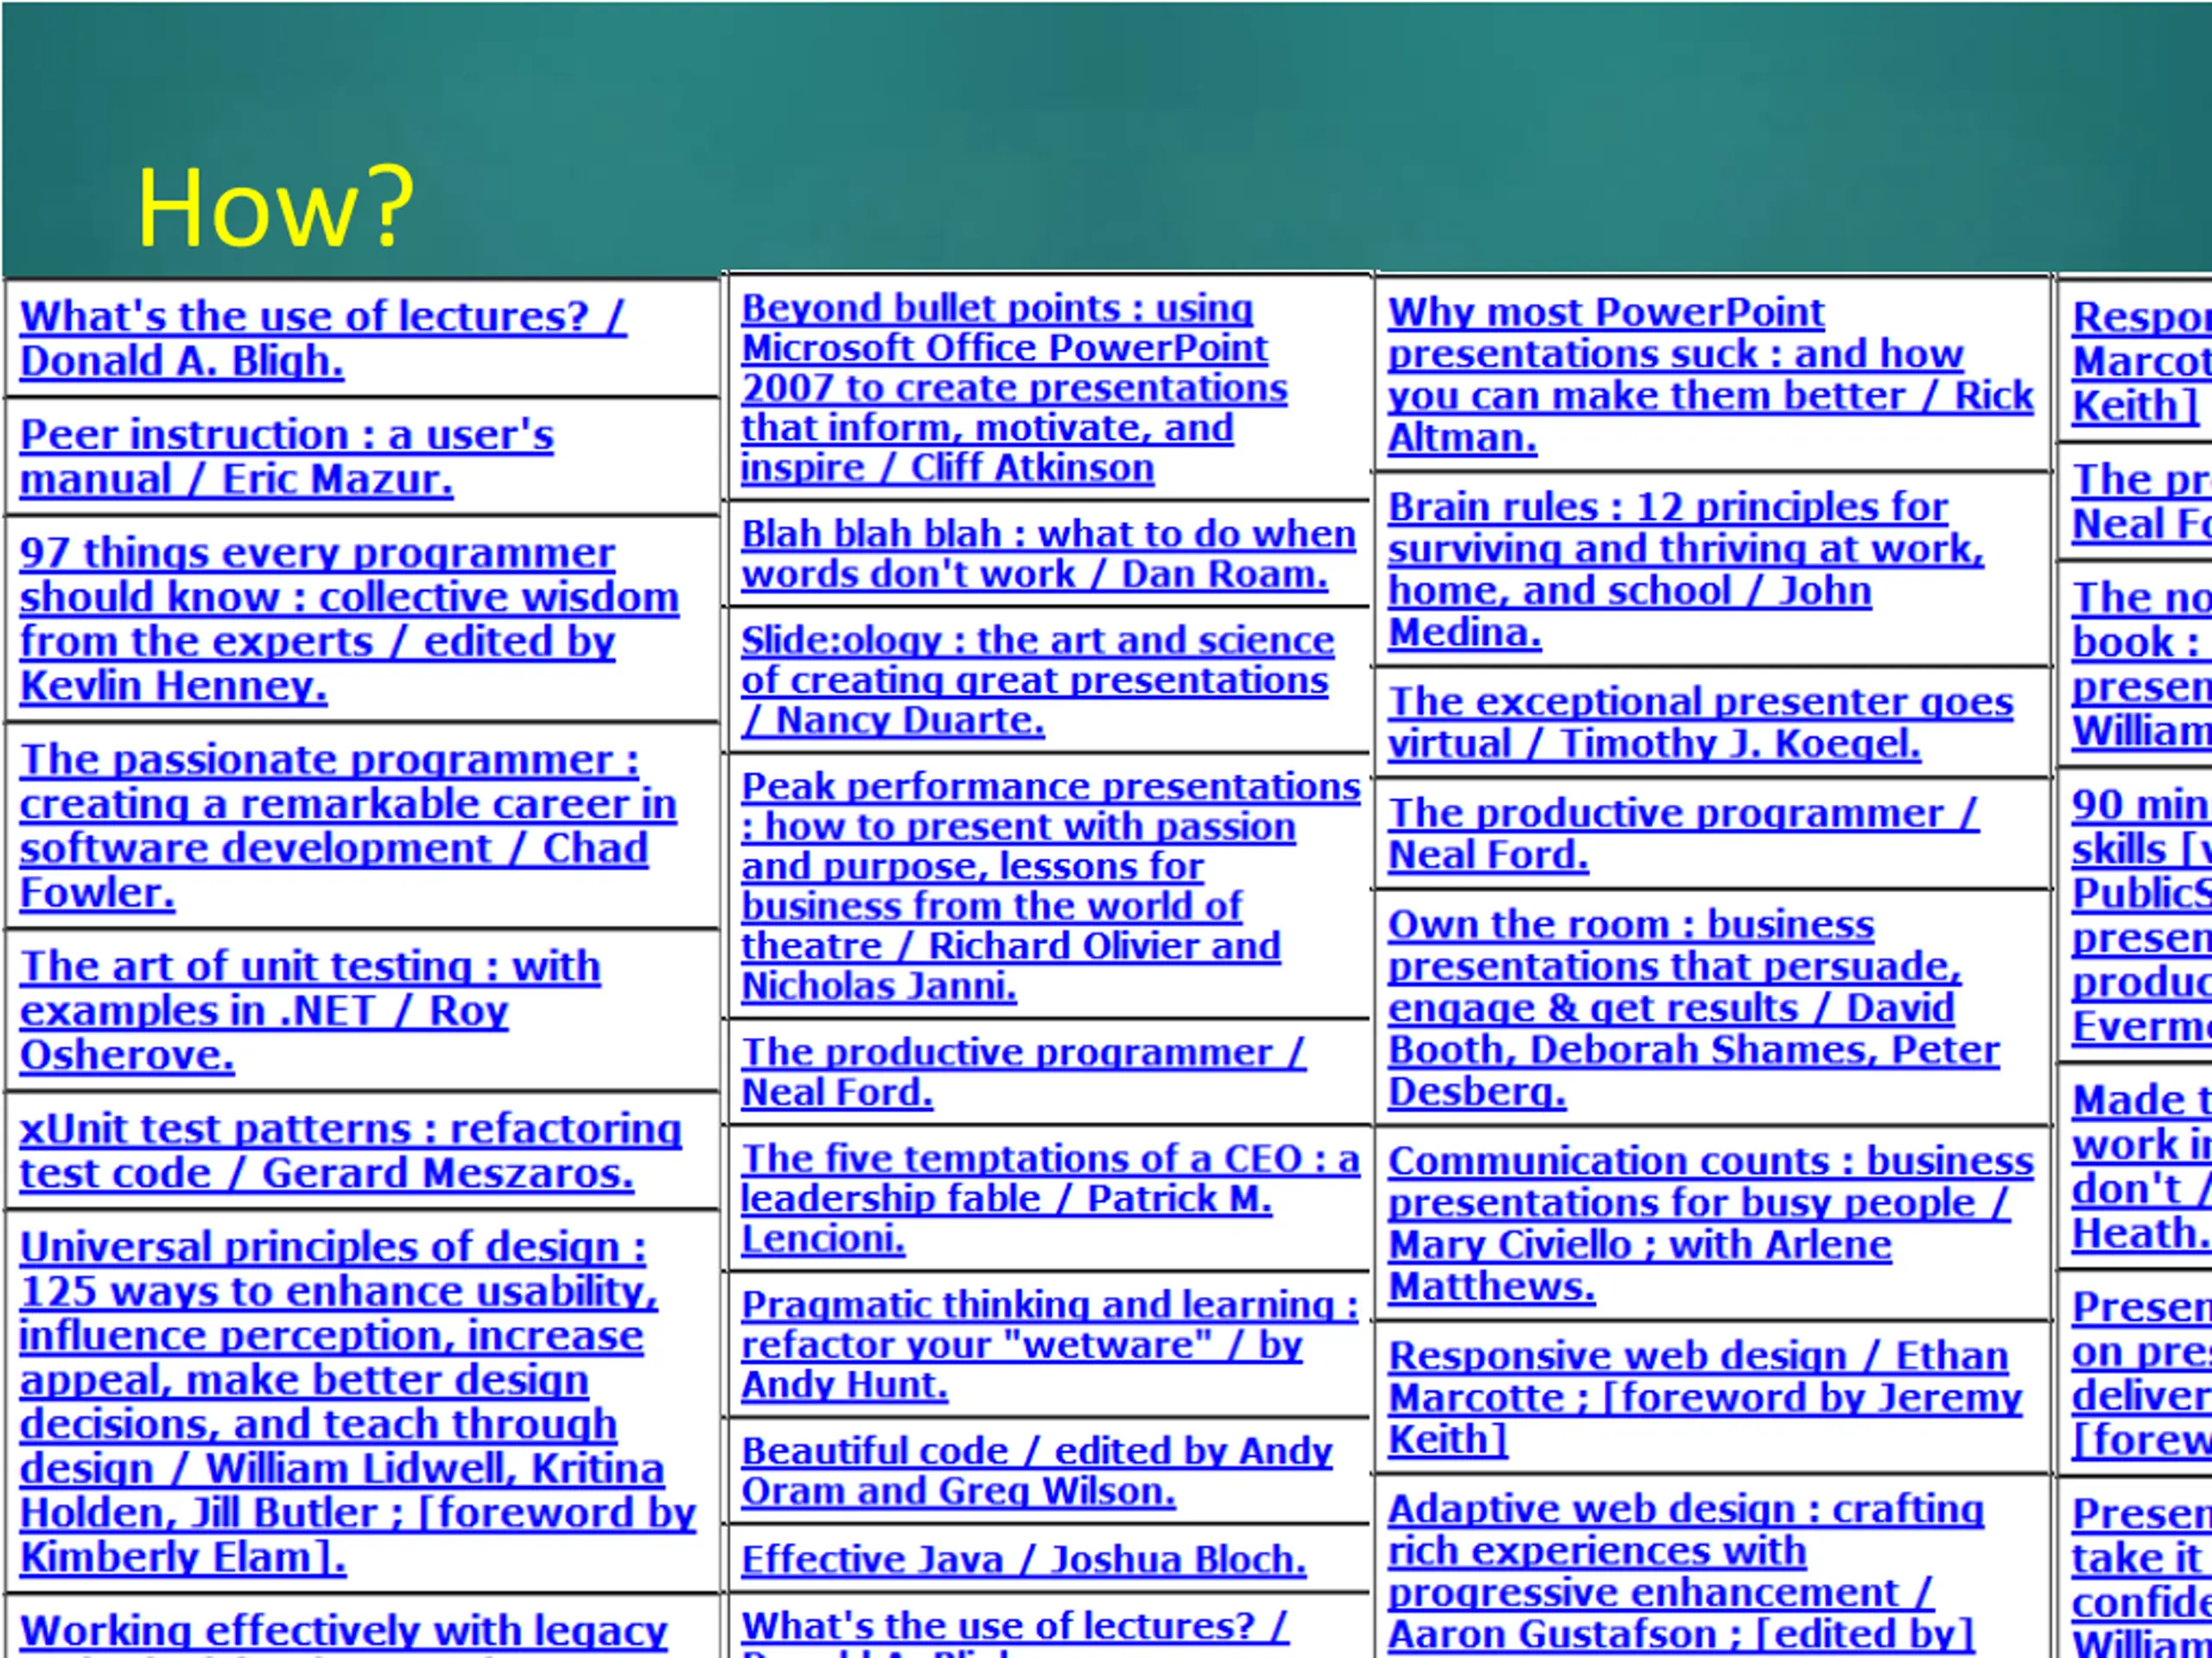Open "Pragmatic thinking and learning" by Andy Hunt link
The image size is (2212, 1658).
coord(1050,1345)
